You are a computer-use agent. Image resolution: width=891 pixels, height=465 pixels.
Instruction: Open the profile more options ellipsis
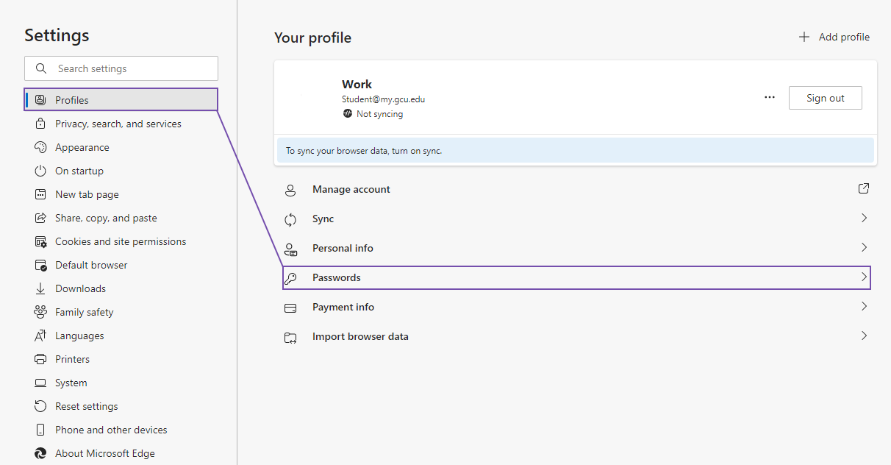[x=770, y=97]
